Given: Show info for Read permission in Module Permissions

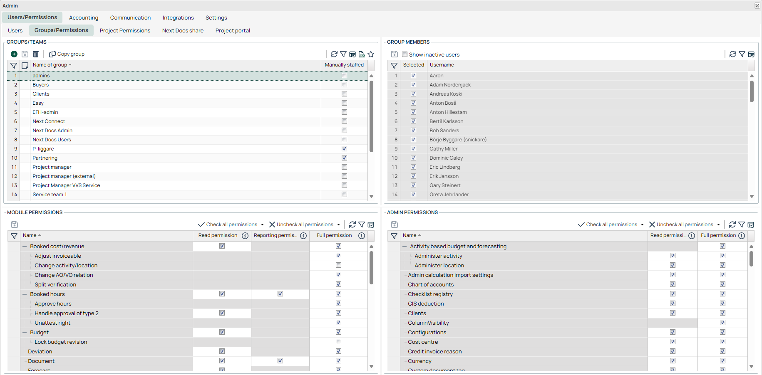Looking at the screenshot, I should tap(245, 236).
